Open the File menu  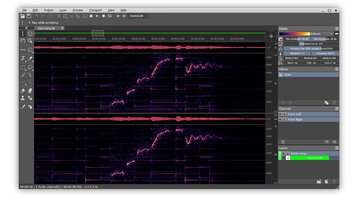point(24,10)
